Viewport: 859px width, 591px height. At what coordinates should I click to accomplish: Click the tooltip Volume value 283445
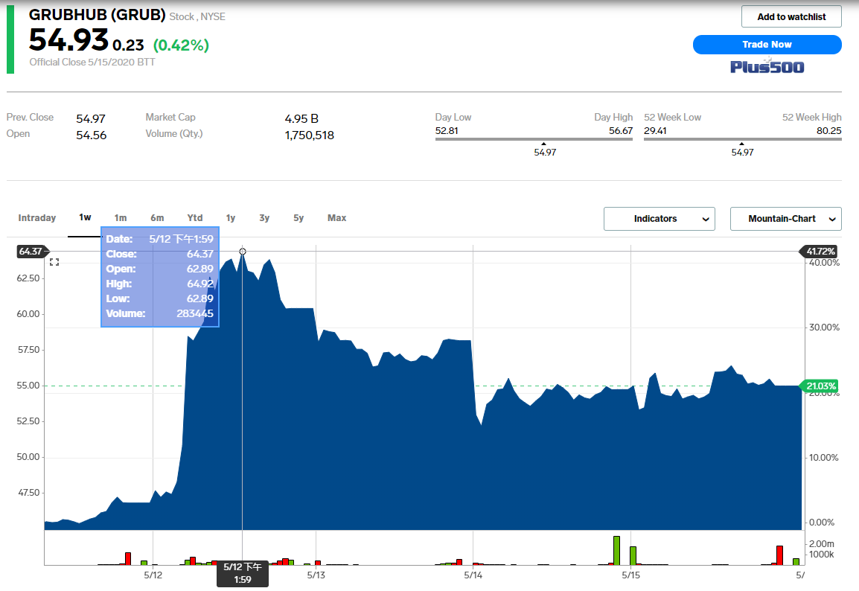pyautogui.click(x=195, y=314)
